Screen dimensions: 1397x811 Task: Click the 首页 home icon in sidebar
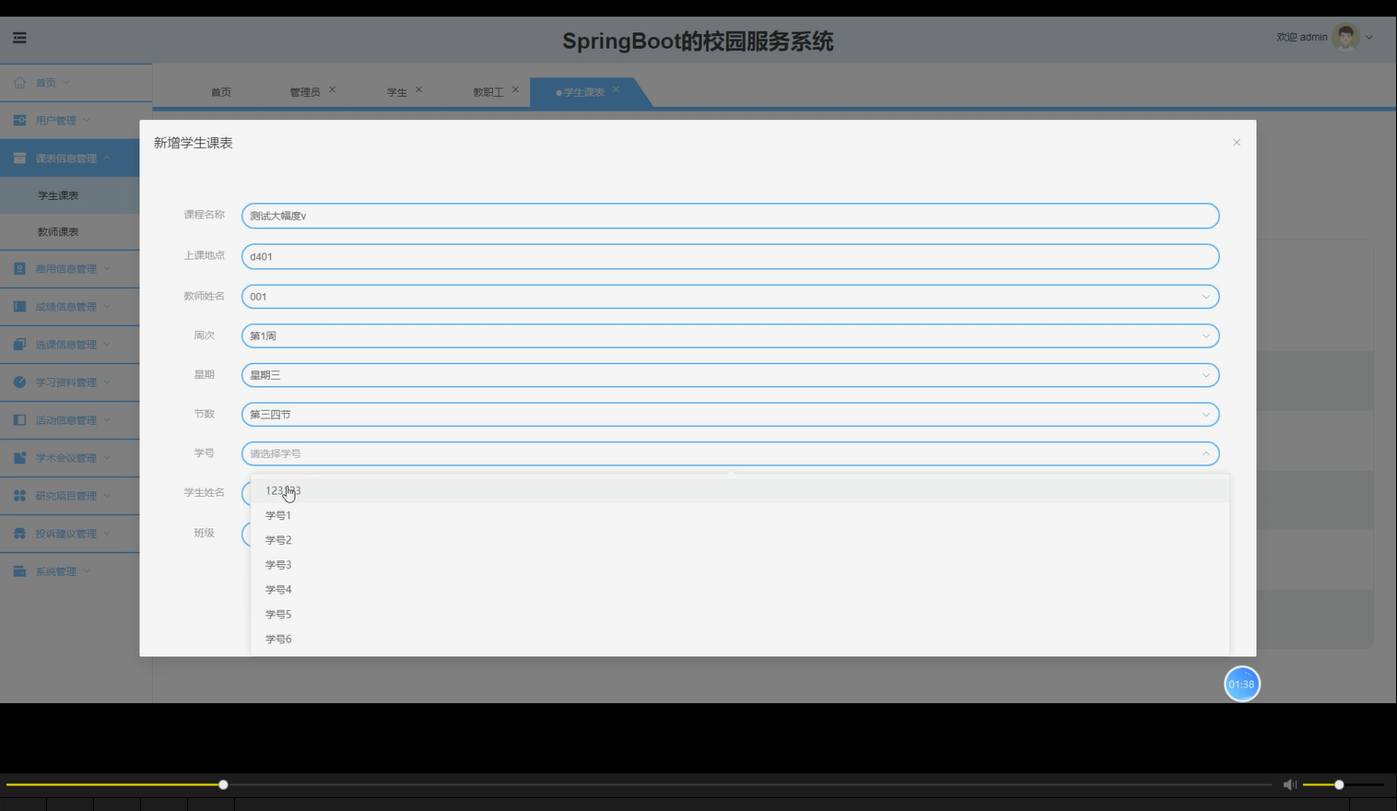tap(19, 82)
